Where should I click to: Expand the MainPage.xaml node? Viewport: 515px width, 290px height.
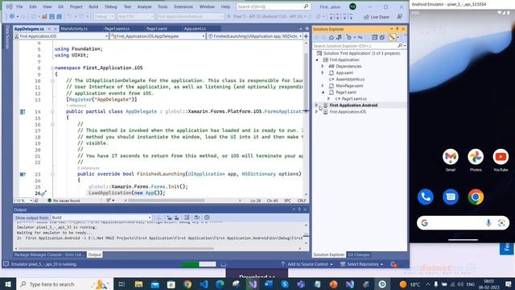coord(323,86)
